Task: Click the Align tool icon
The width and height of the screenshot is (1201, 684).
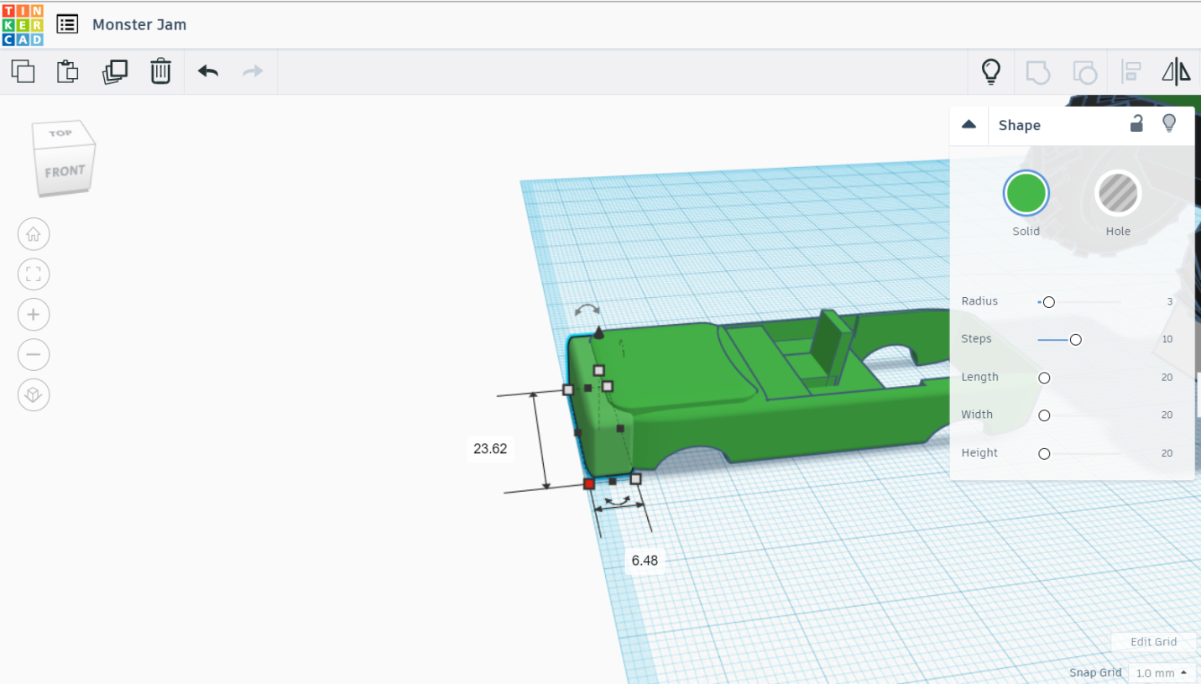Action: click(x=1131, y=72)
